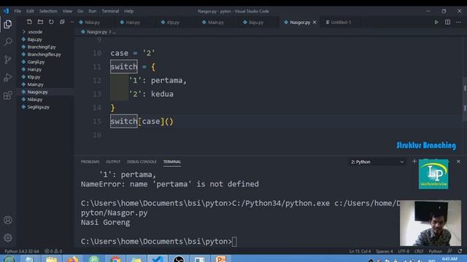Image resolution: width=467 pixels, height=262 pixels.
Task: Split the editor to the right
Action: pos(447,23)
